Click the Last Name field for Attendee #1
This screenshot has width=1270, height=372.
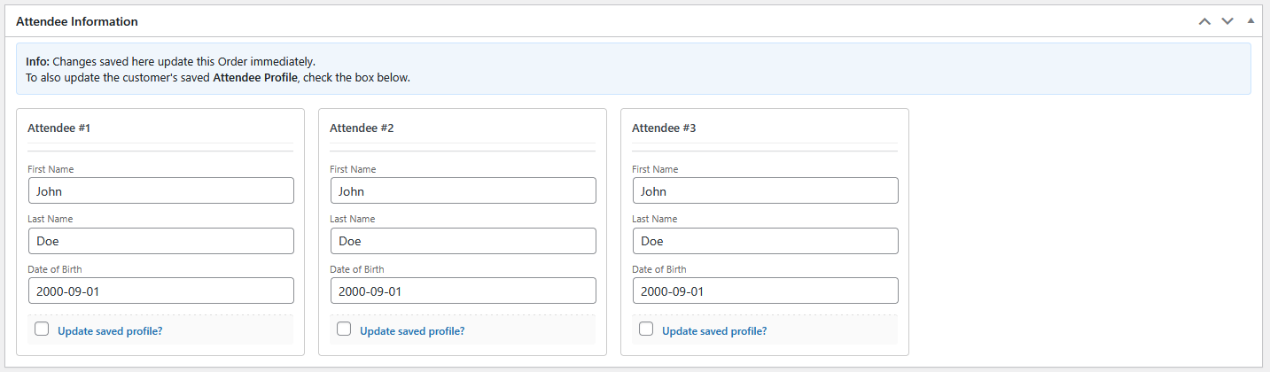(x=160, y=241)
